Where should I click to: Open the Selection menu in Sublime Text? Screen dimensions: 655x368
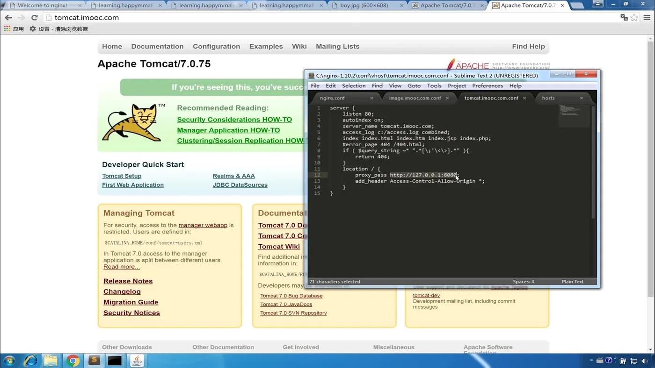pyautogui.click(x=354, y=86)
